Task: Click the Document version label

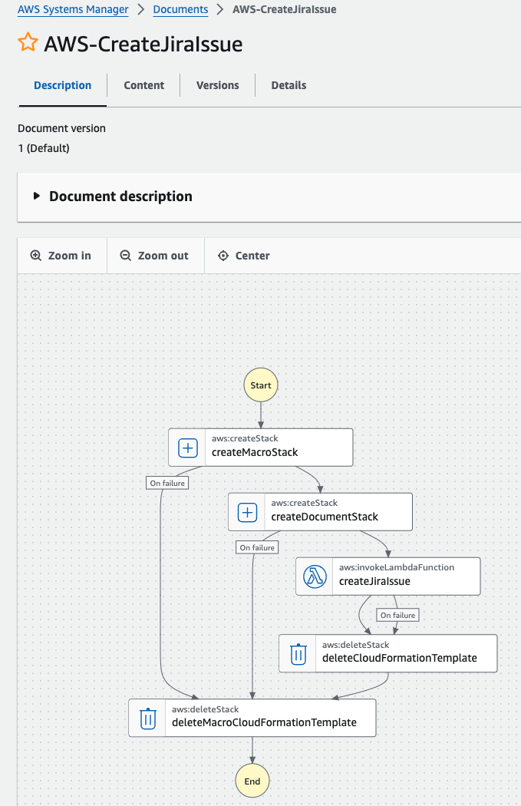Action: pos(61,128)
